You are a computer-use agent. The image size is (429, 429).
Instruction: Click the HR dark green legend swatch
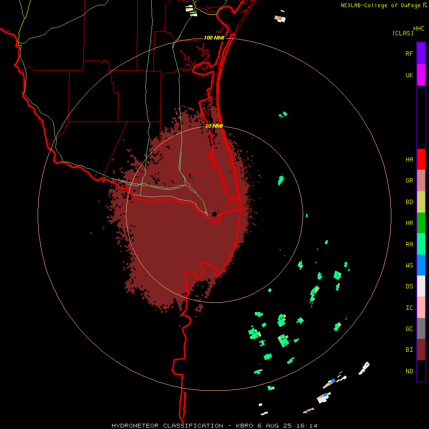coord(421,223)
